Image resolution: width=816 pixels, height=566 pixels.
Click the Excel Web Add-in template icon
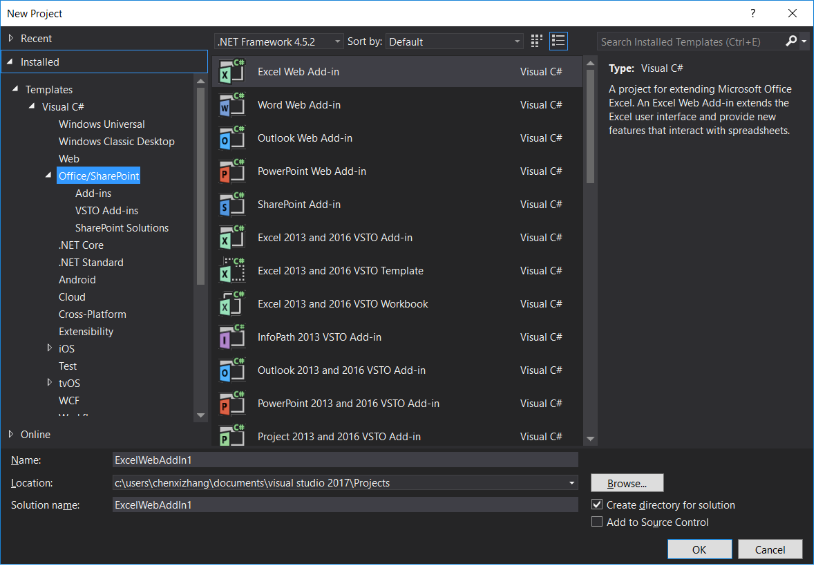click(231, 72)
